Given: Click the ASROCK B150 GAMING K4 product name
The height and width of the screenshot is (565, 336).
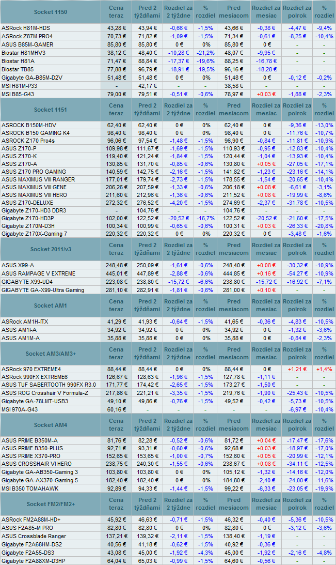Looking at the screenshot, I should [36, 133].
